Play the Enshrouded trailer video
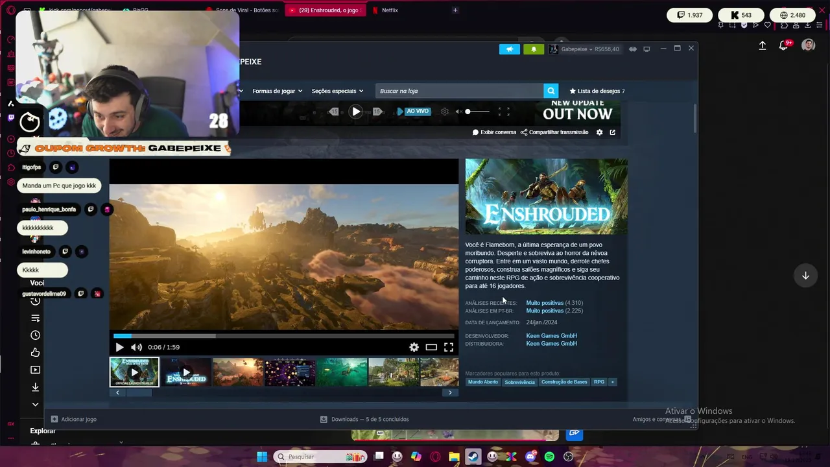The height and width of the screenshot is (467, 830). click(119, 348)
